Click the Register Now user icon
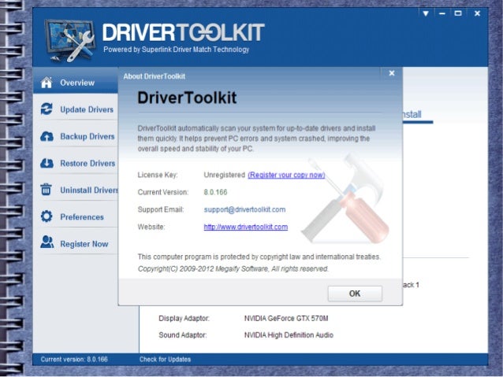 pyautogui.click(x=47, y=242)
